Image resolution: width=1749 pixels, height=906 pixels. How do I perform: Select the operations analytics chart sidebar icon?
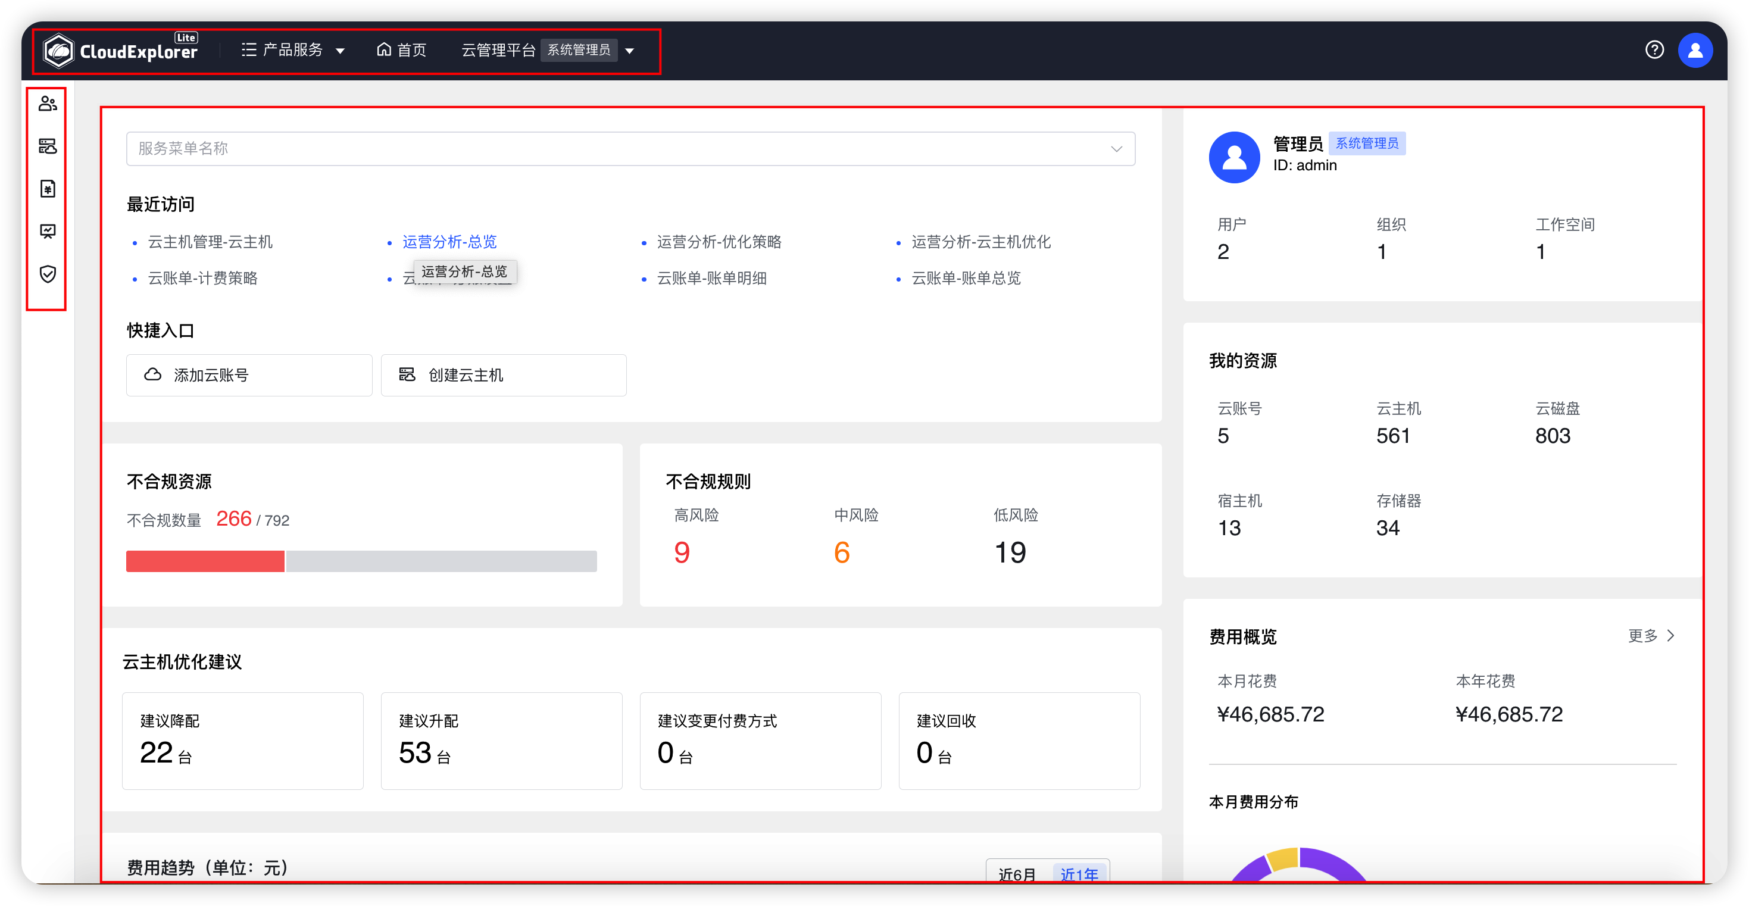(47, 232)
